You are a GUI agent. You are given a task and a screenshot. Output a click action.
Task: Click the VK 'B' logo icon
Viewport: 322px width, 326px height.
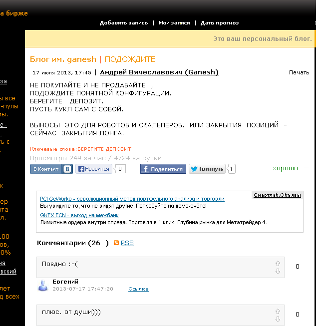click(67, 169)
